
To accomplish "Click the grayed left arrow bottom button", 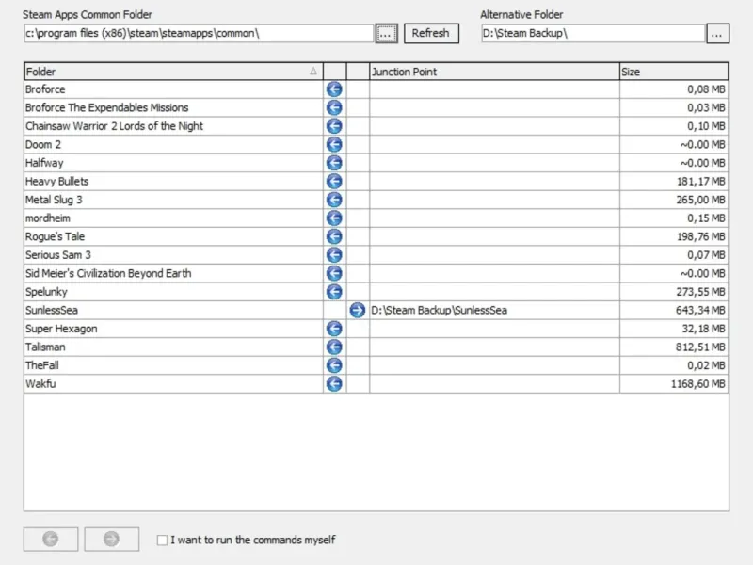I will click(x=51, y=539).
